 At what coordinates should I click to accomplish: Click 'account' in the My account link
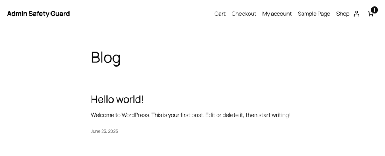(x=281, y=14)
